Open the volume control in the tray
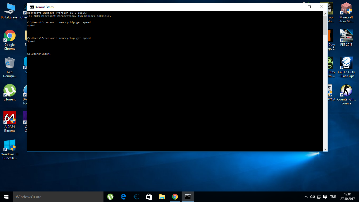This screenshot has height=202, width=359. point(313,197)
